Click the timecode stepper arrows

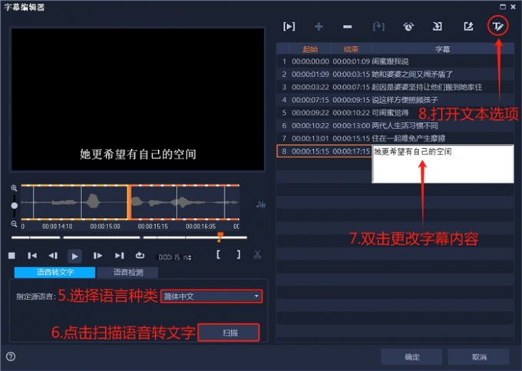click(190, 257)
